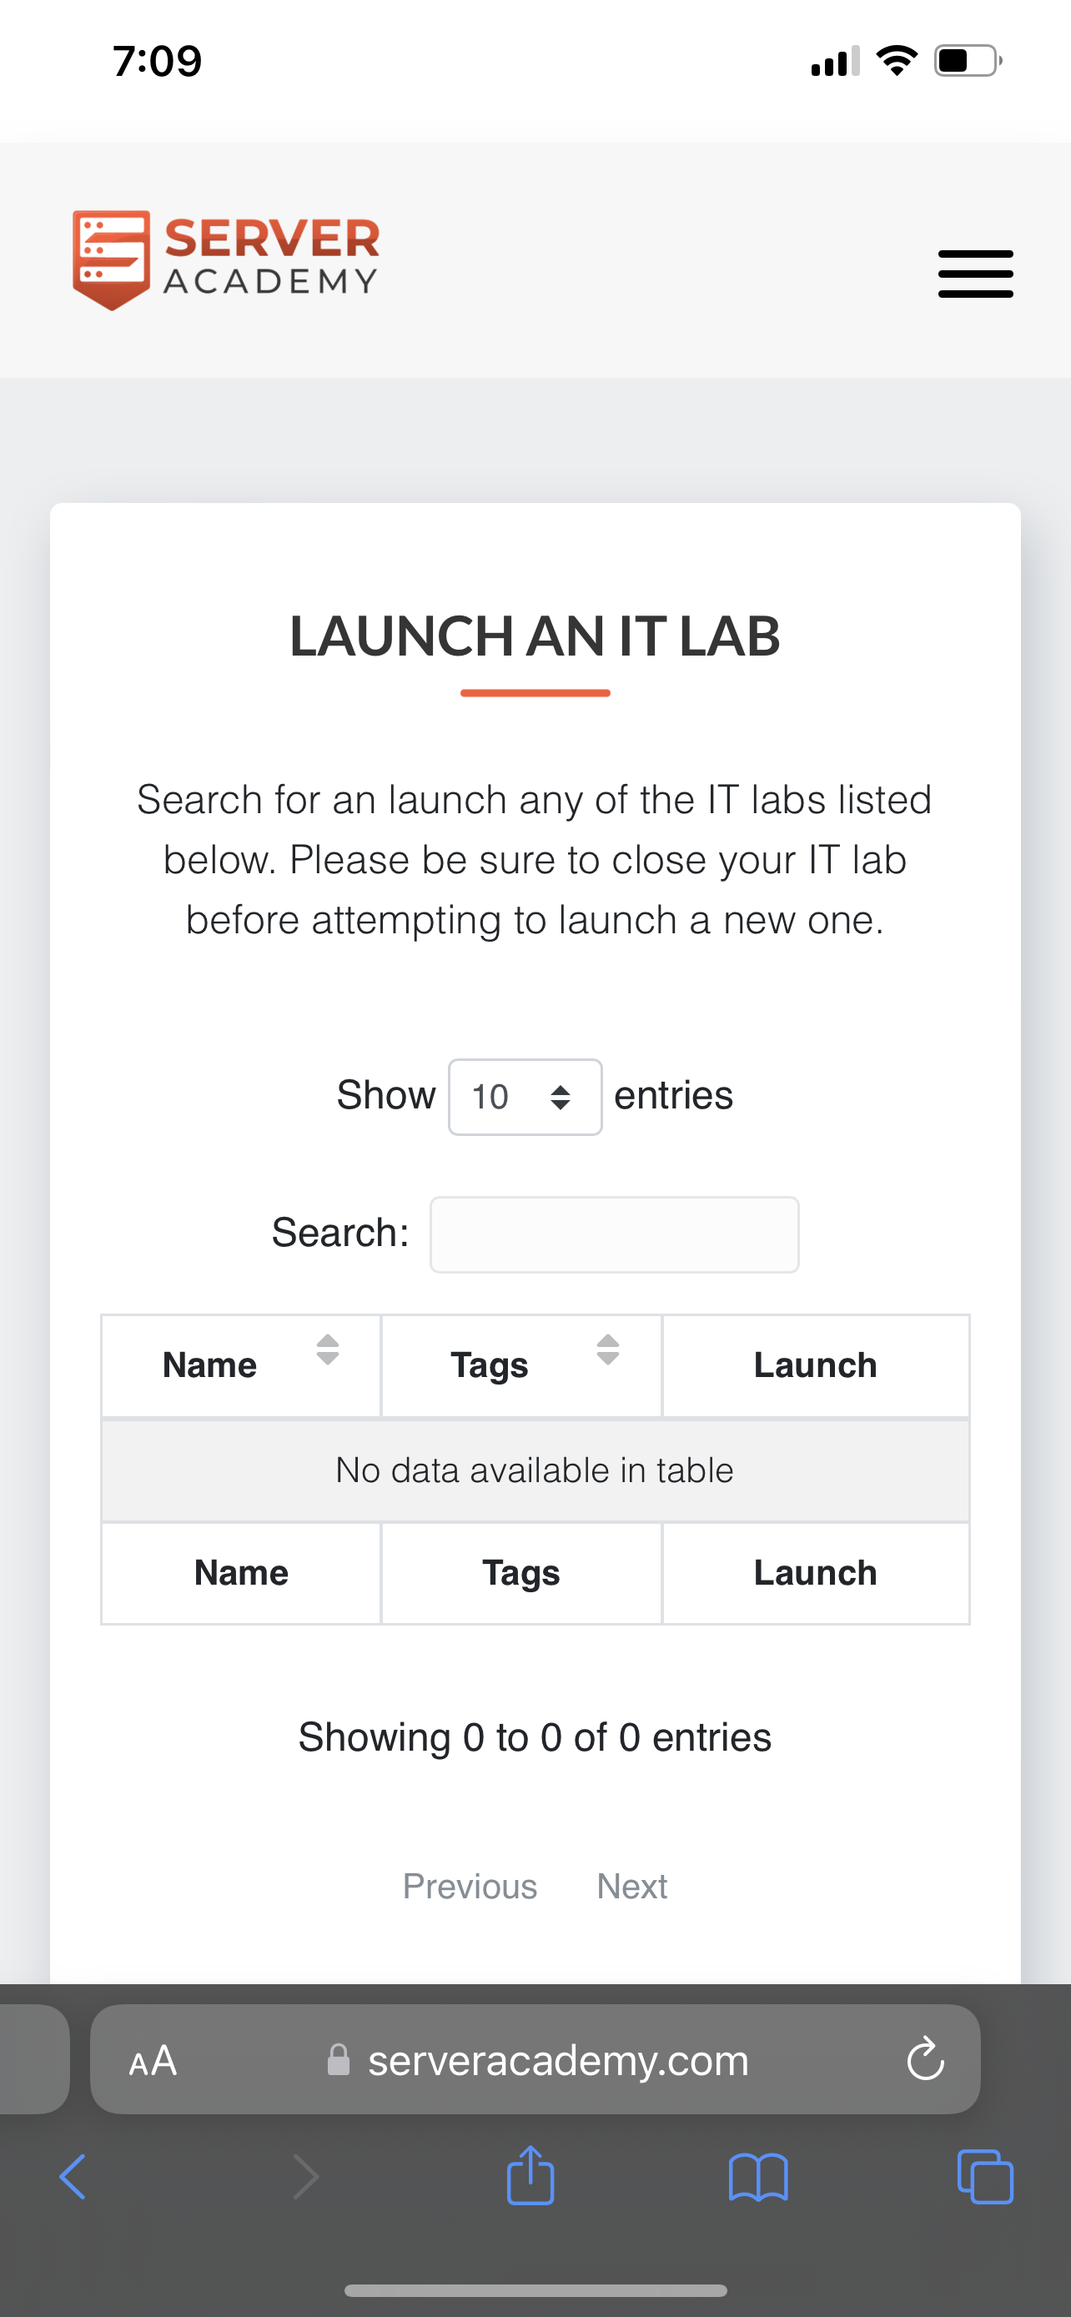
Task: Tap the footer Tags column label
Action: pos(520,1573)
